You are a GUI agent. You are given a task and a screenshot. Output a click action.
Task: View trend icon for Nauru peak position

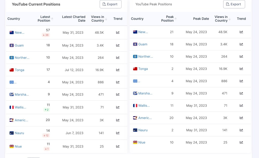pyautogui.click(x=241, y=130)
